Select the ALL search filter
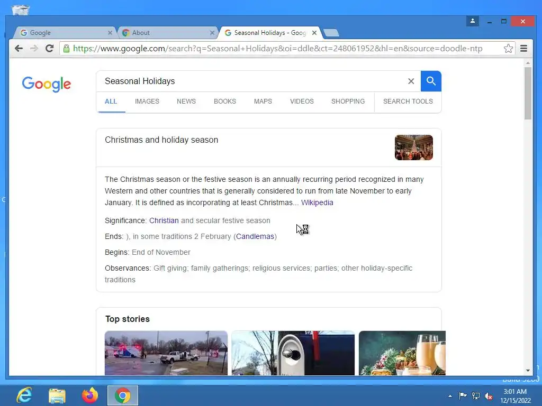542x406 pixels. pos(111,101)
